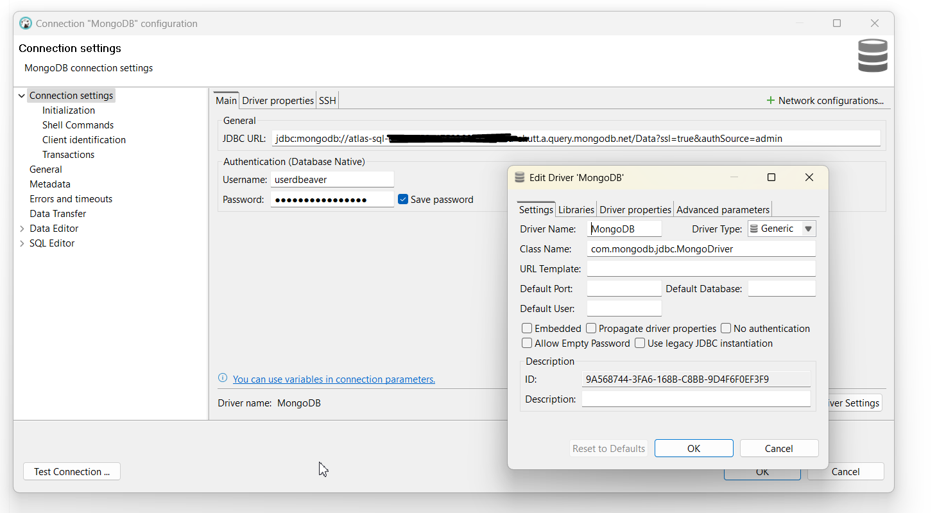This screenshot has height=513, width=946.
Task: Click the Test Connection button
Action: [72, 472]
